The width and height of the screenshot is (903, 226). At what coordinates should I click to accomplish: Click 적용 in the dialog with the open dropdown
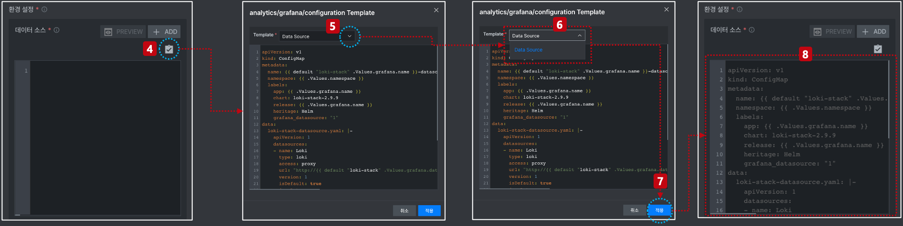[x=659, y=210]
